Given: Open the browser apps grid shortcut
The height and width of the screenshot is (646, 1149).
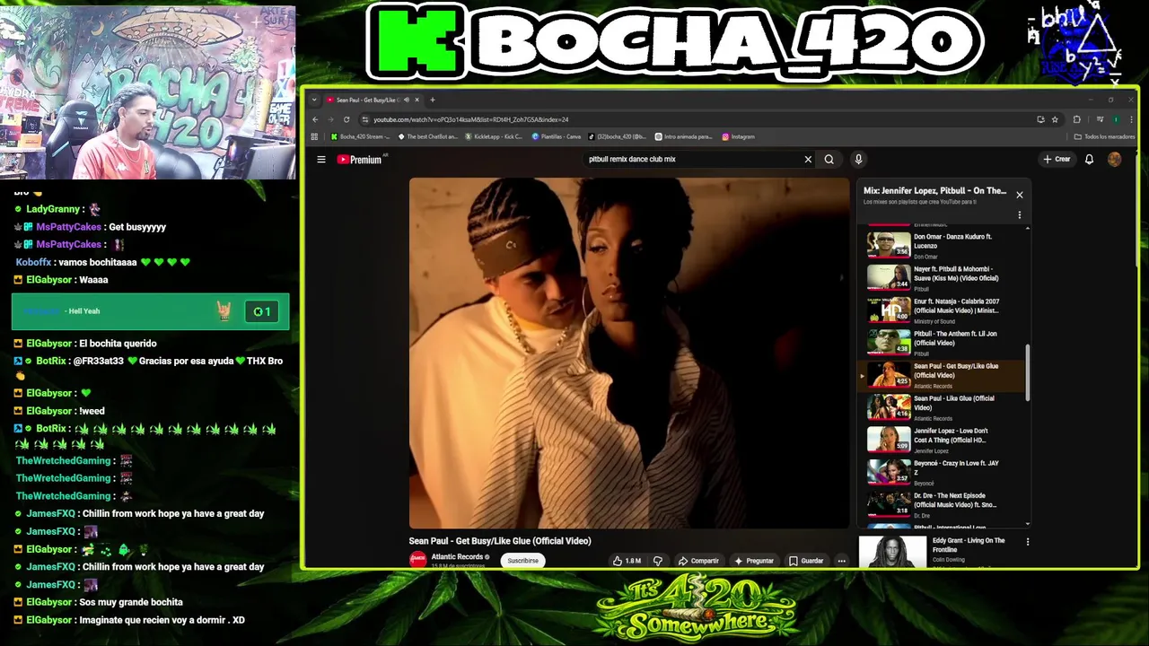Looking at the screenshot, I should 314,137.
